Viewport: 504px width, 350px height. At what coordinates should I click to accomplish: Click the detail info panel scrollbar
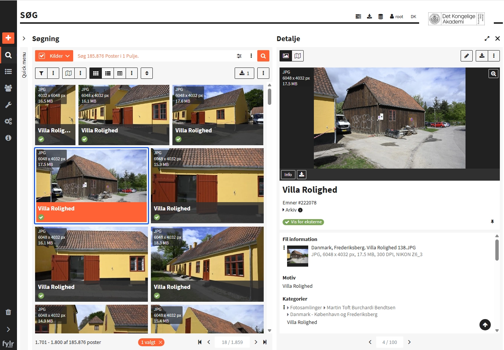click(497, 250)
